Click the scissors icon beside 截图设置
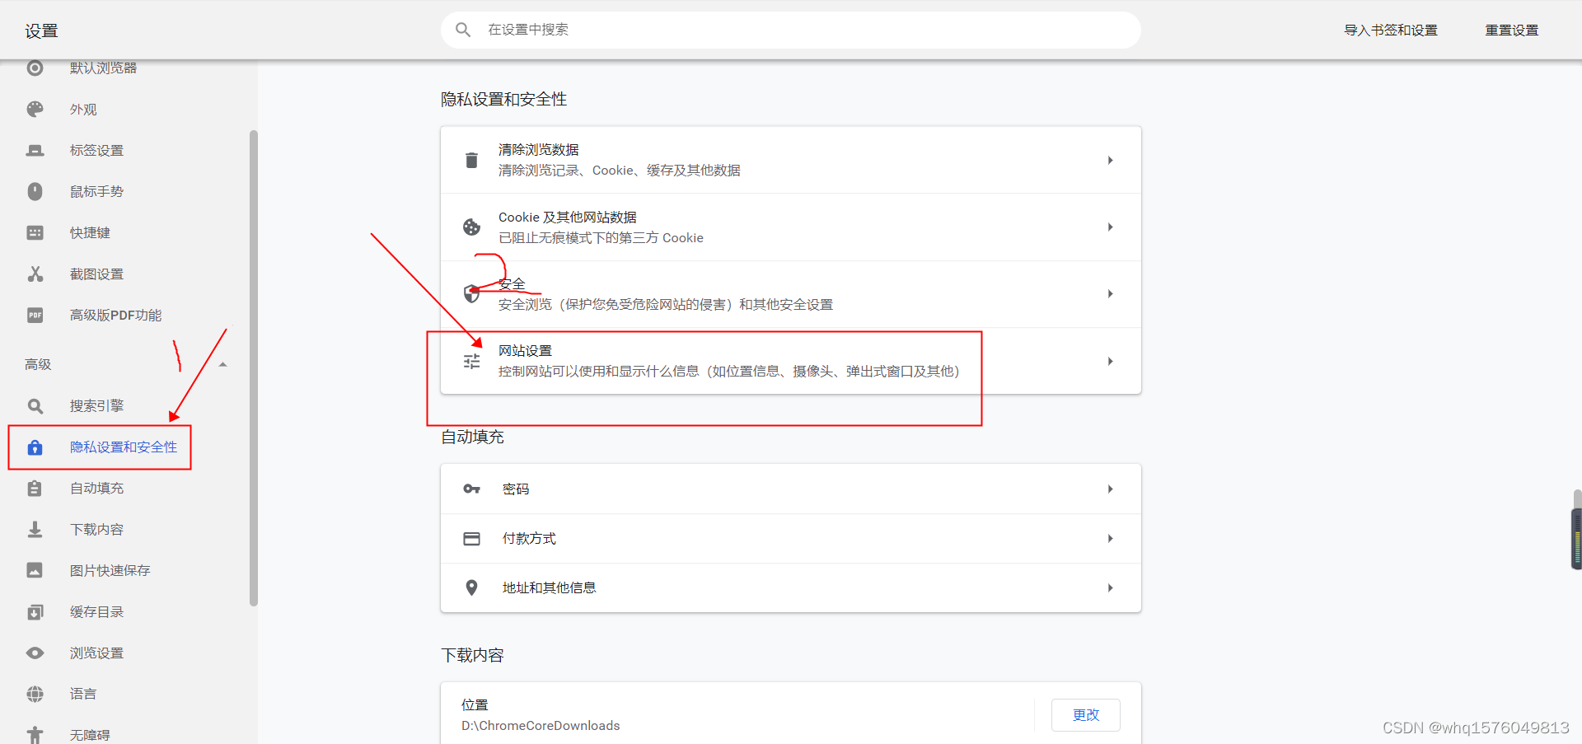 35,274
